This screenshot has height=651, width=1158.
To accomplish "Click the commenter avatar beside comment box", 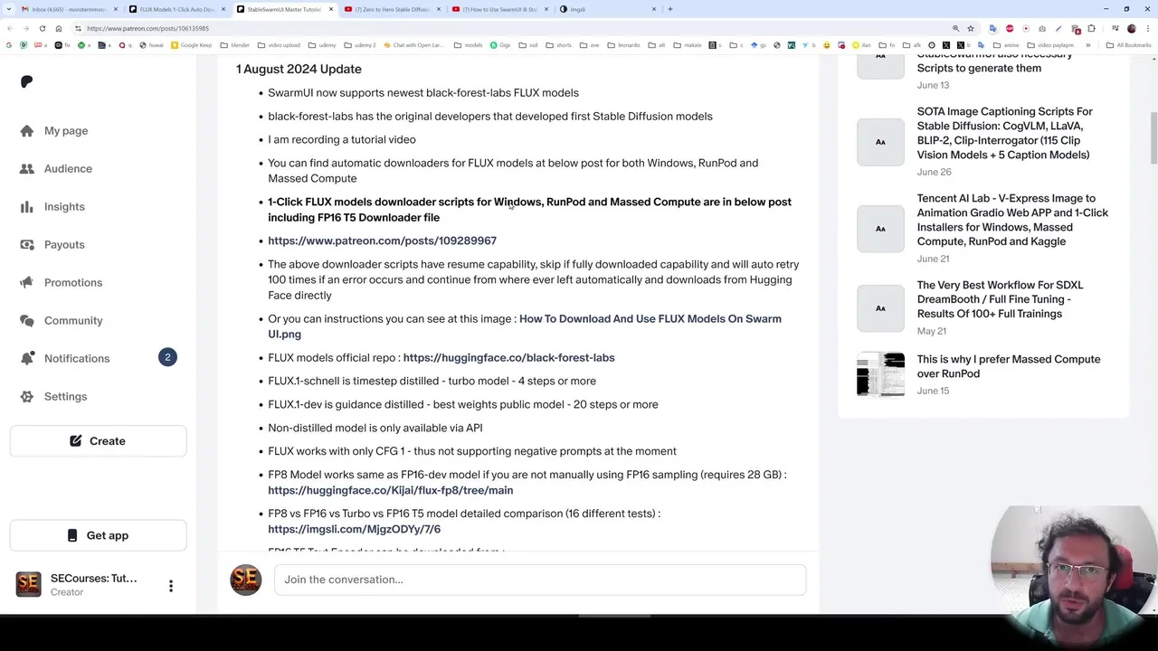I will pyautogui.click(x=245, y=580).
